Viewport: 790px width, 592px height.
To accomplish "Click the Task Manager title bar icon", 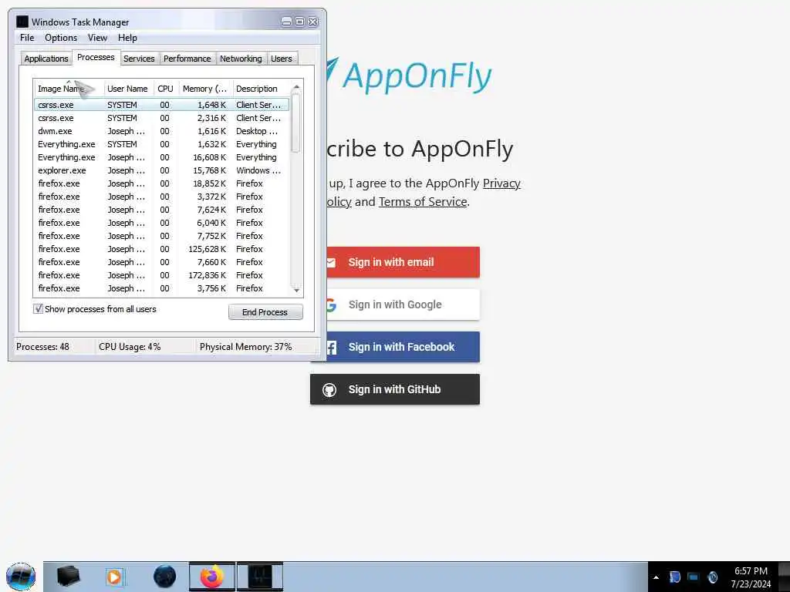I will pos(22,22).
